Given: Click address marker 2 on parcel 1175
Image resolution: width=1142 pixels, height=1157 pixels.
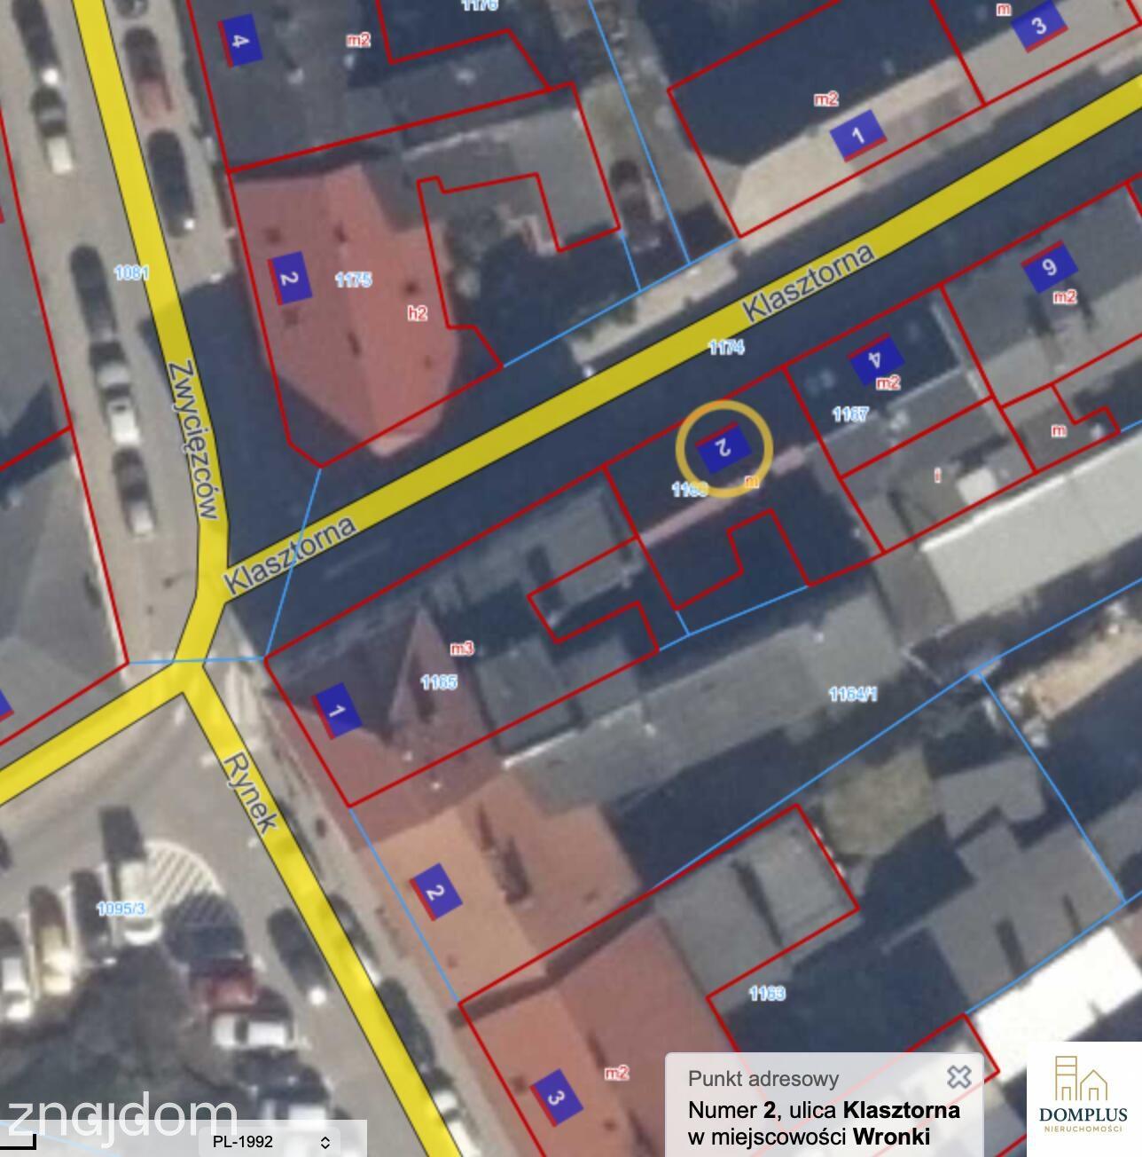Looking at the screenshot, I should click(289, 278).
